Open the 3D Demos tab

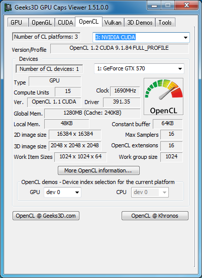[x=140, y=23]
